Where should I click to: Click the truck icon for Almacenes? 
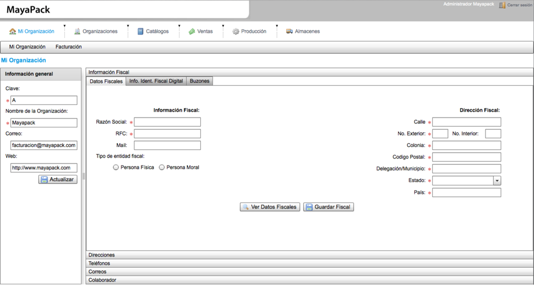(289, 31)
